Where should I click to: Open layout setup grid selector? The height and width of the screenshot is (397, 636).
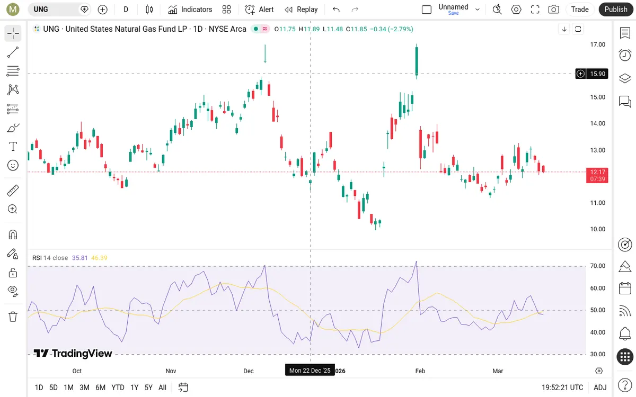pos(227,10)
